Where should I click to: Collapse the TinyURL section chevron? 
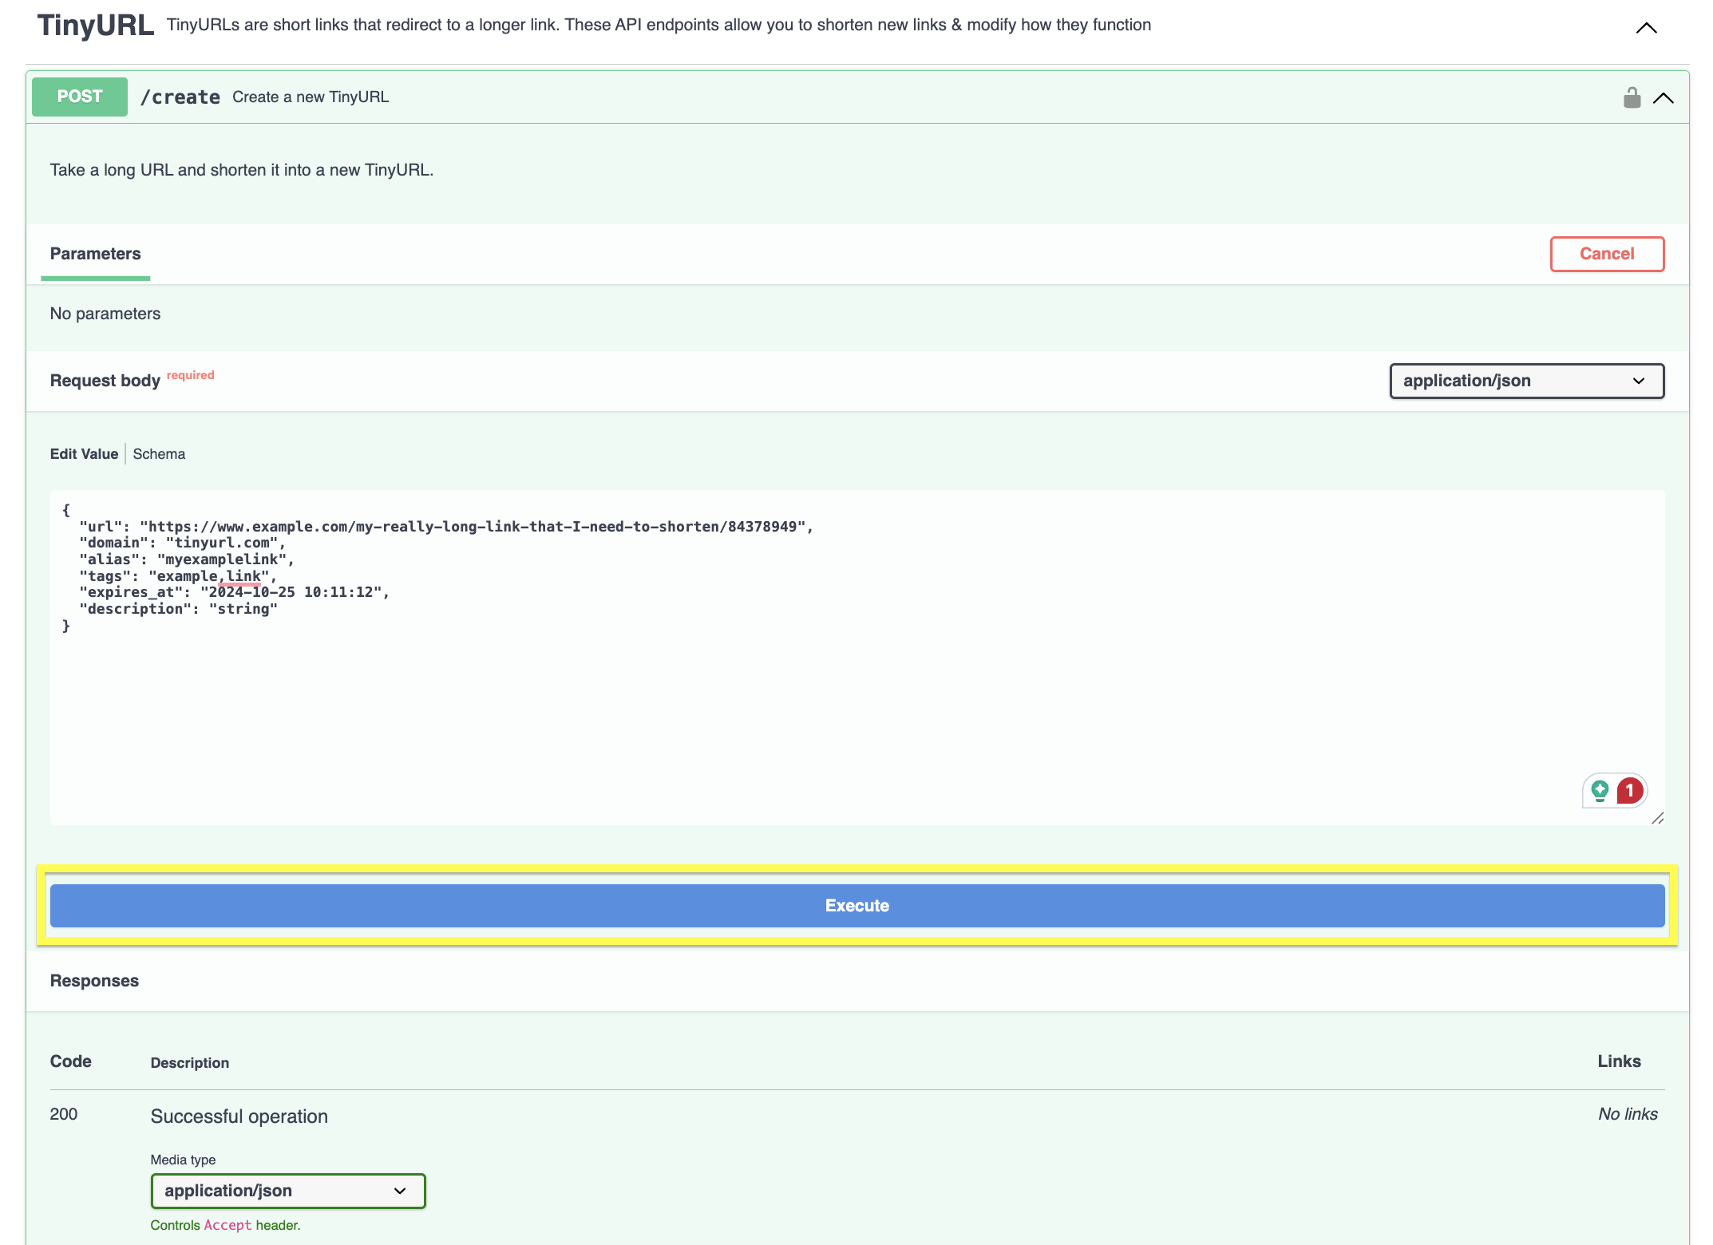[x=1646, y=28]
